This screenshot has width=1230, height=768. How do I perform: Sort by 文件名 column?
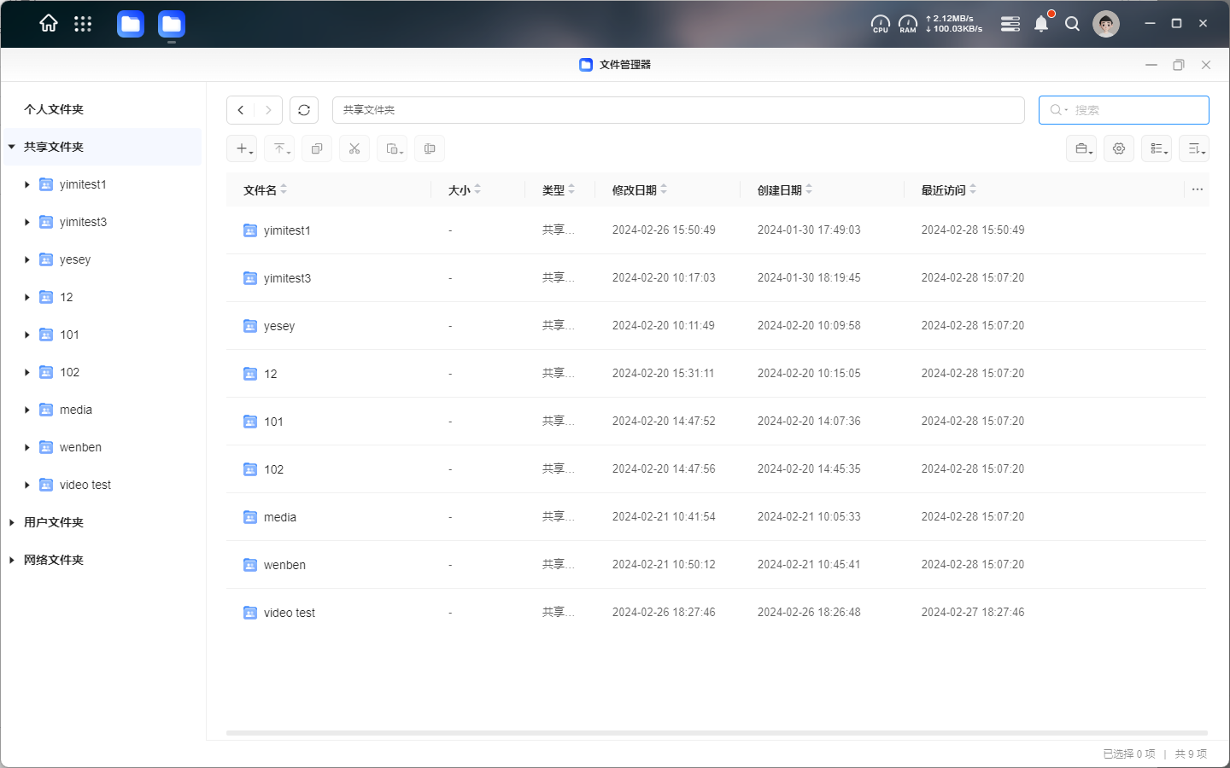coord(265,190)
